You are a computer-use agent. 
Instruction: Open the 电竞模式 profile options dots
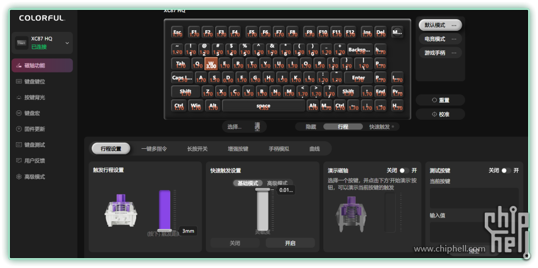pyautogui.click(x=454, y=39)
